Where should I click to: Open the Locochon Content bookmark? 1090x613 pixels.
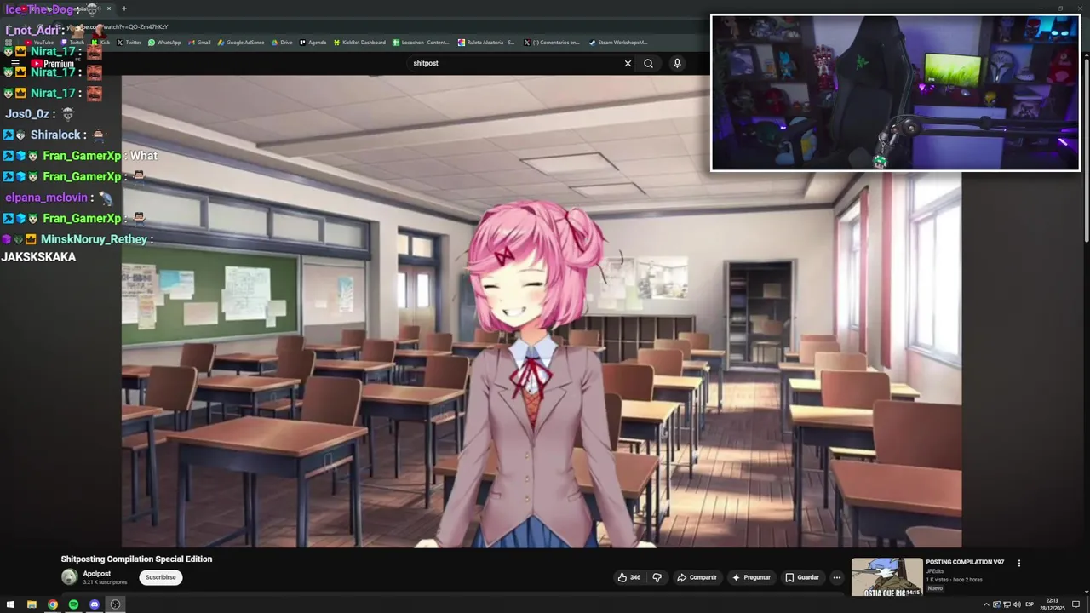click(421, 42)
